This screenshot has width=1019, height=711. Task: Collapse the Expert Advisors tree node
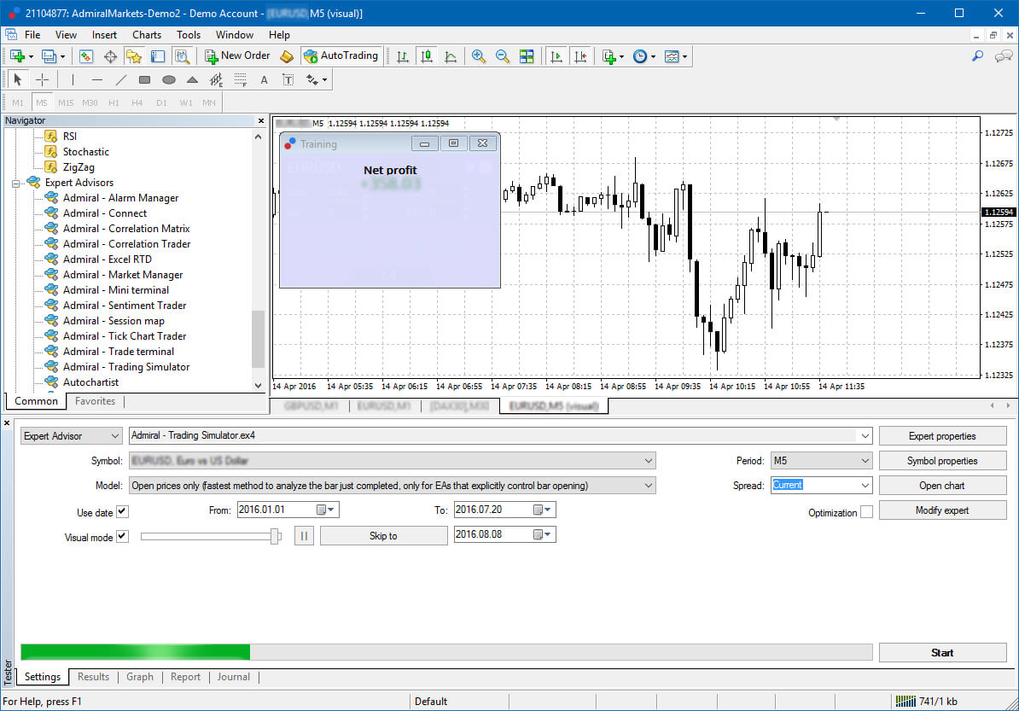pos(16,184)
